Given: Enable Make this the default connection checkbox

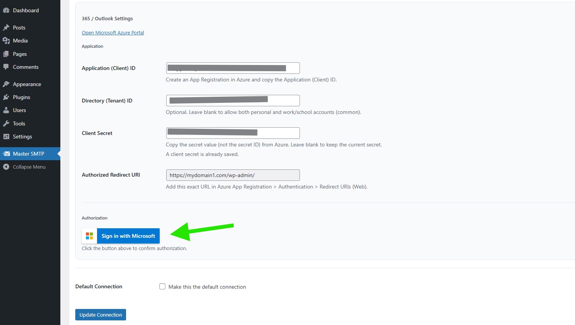Looking at the screenshot, I should [162, 286].
